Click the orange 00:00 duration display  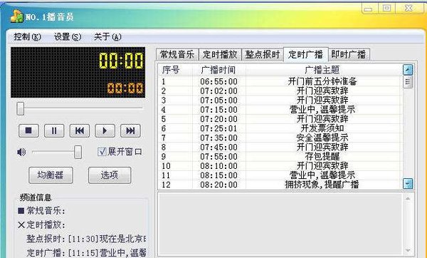pos(125,88)
